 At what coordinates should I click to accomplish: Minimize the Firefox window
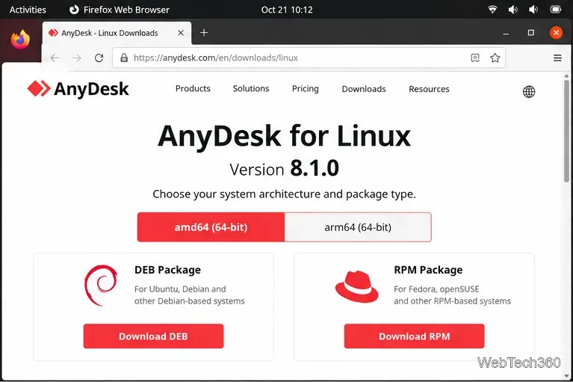506,33
